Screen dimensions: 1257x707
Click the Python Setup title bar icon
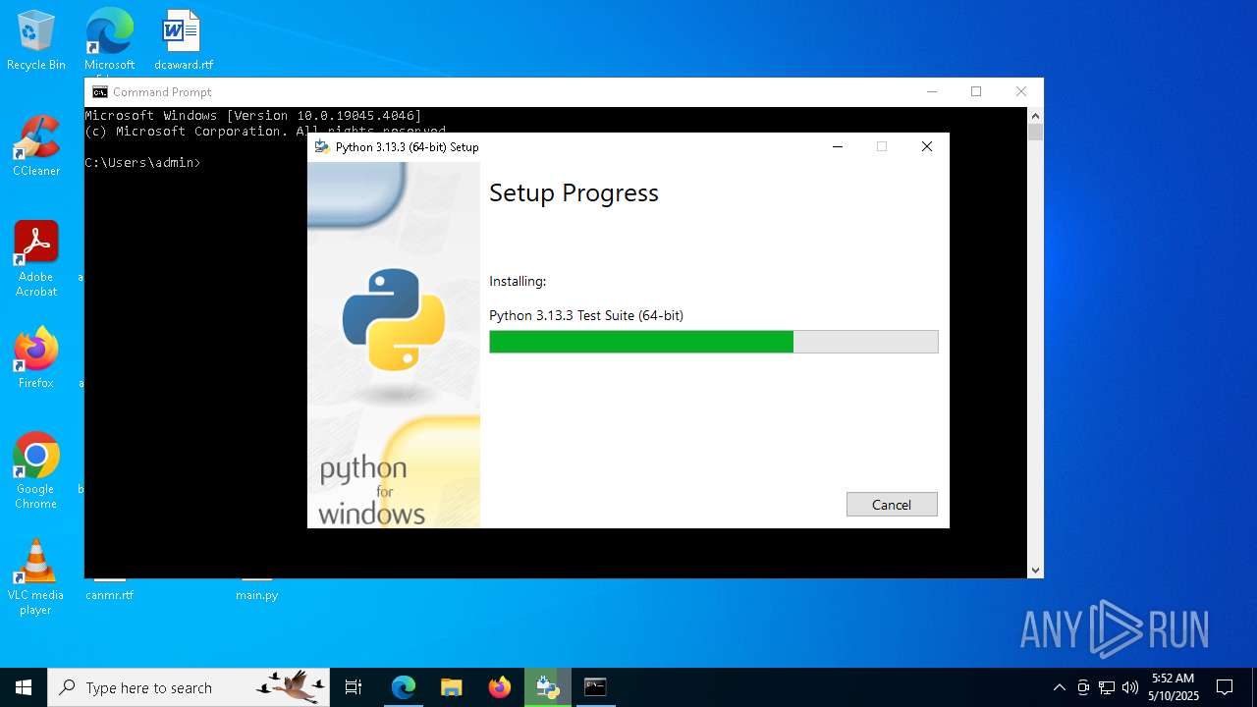tap(321, 147)
